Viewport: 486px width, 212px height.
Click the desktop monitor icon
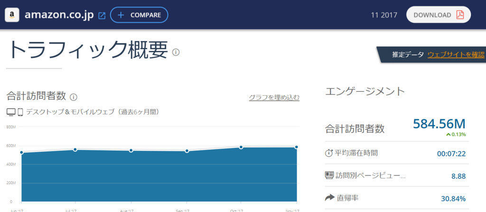11,112
